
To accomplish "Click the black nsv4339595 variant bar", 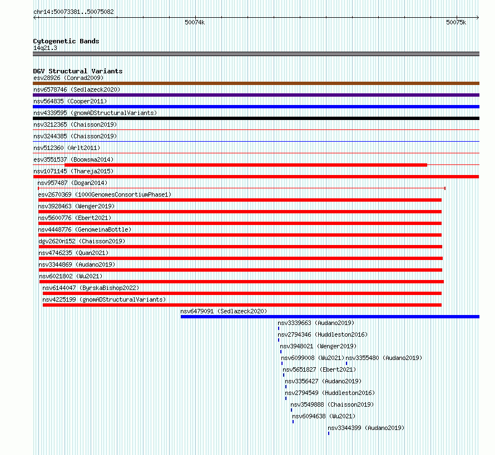I will 256,118.
